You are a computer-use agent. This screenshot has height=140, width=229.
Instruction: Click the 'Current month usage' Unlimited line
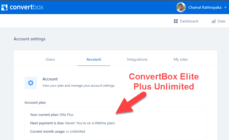point(58,132)
